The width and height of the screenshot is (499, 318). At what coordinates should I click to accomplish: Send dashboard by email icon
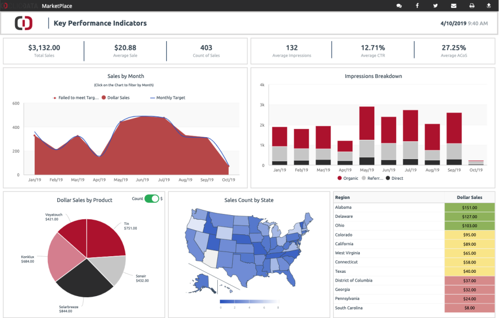point(454,6)
